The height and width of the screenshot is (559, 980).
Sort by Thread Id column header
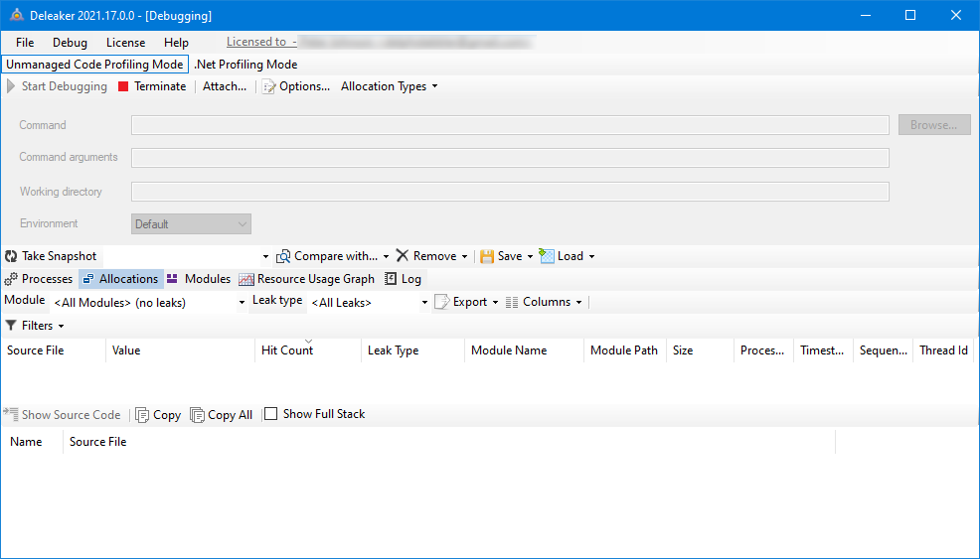click(944, 350)
